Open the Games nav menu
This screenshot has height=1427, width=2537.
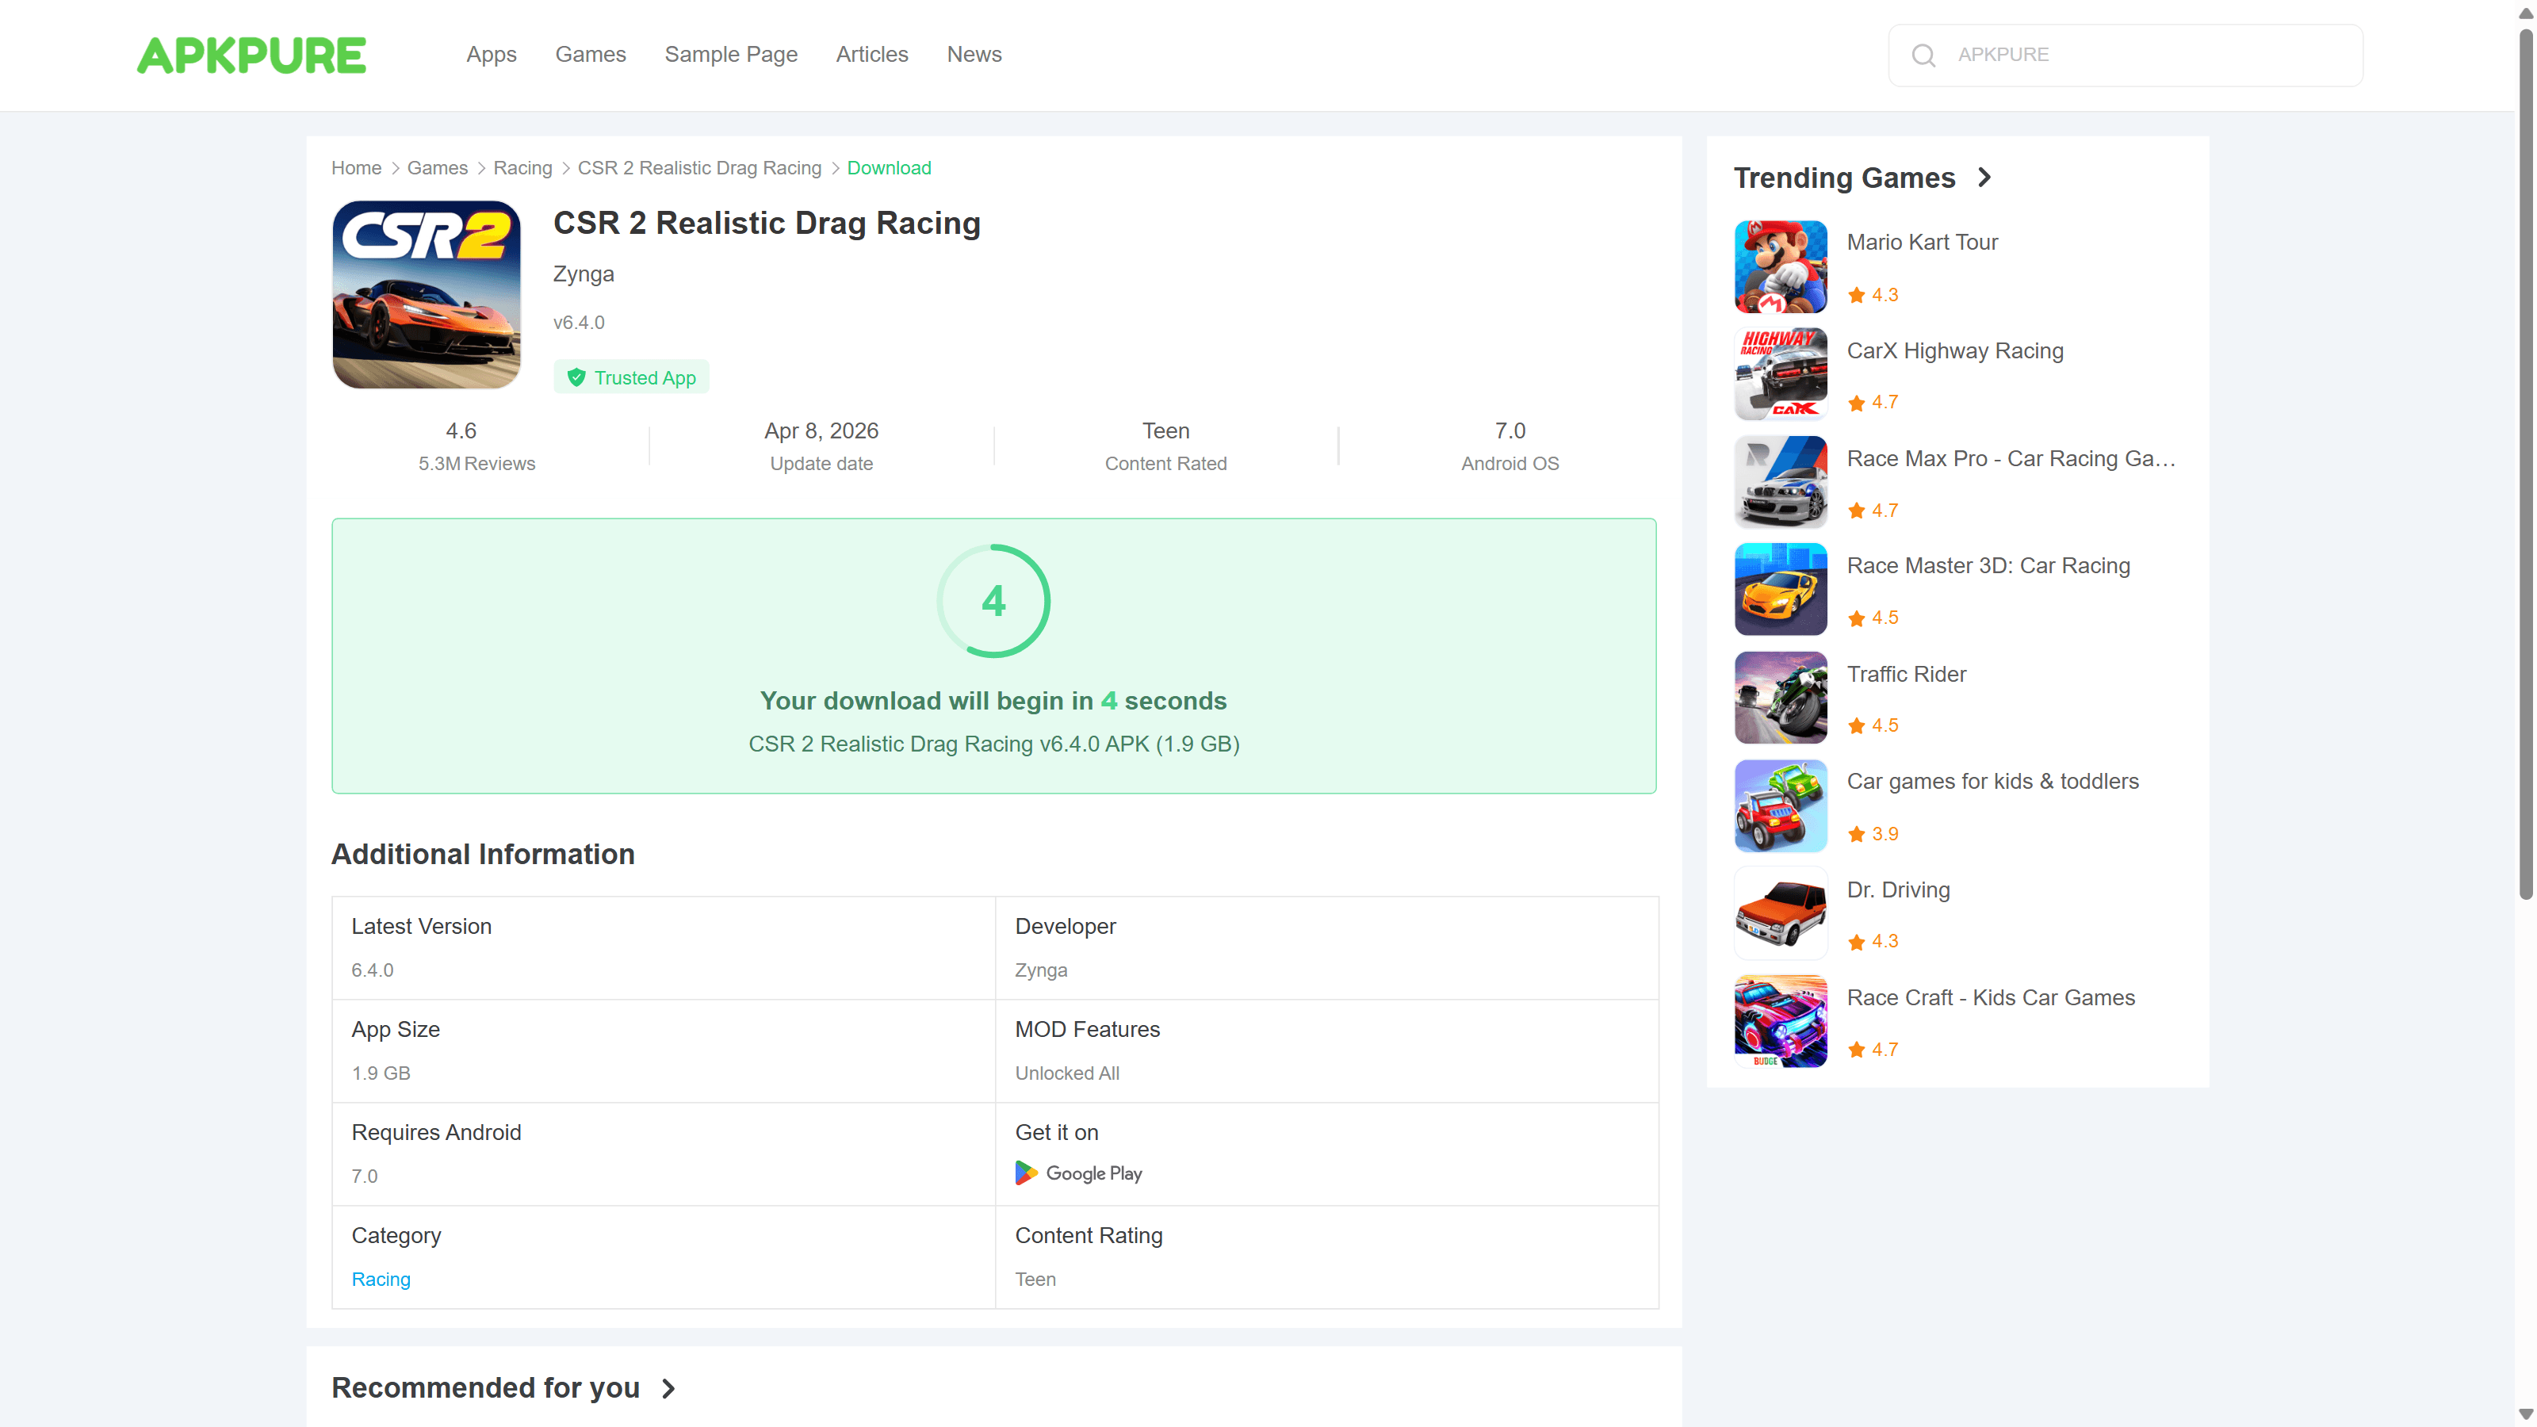pyautogui.click(x=590, y=54)
